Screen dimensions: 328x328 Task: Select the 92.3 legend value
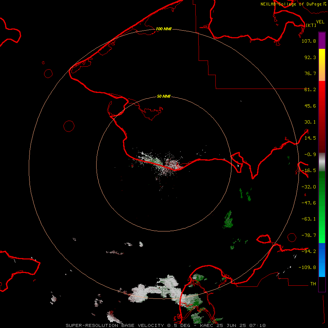[310, 57]
